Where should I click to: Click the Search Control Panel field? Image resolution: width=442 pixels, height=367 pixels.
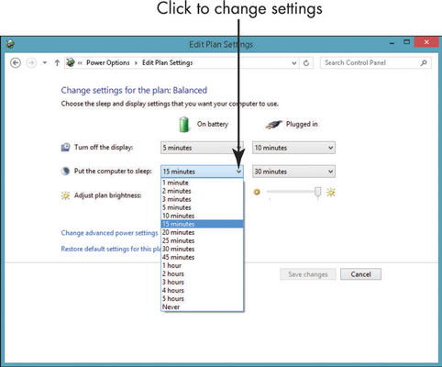(x=376, y=62)
